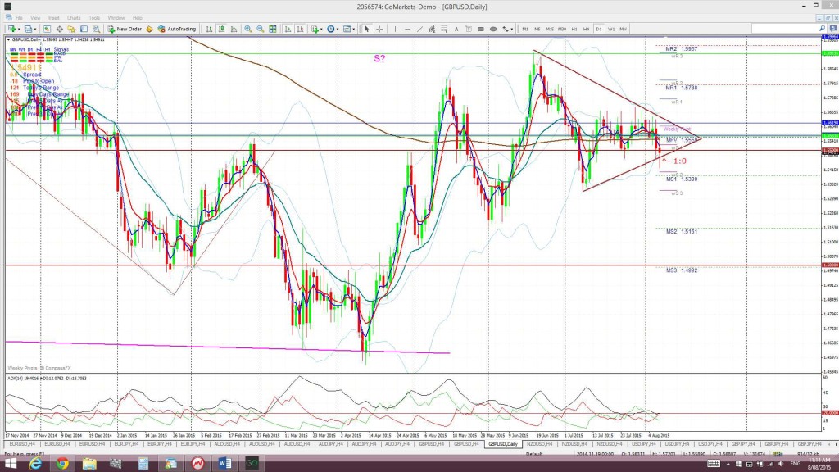Open the Help menu
Viewport: 839px width, 472px height.
pyautogui.click(x=138, y=18)
